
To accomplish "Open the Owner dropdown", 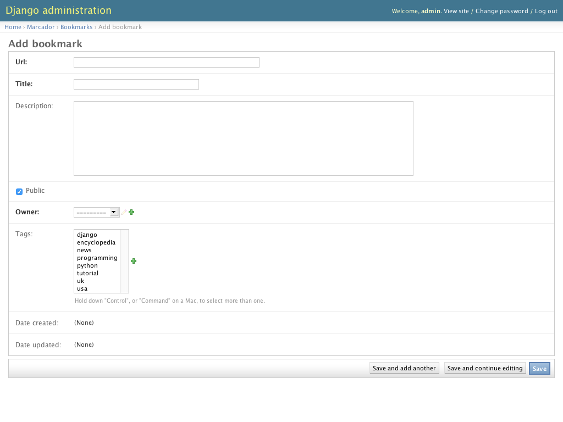I will (96, 213).
